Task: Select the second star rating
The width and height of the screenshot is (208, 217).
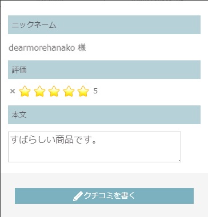Action: coord(39,91)
